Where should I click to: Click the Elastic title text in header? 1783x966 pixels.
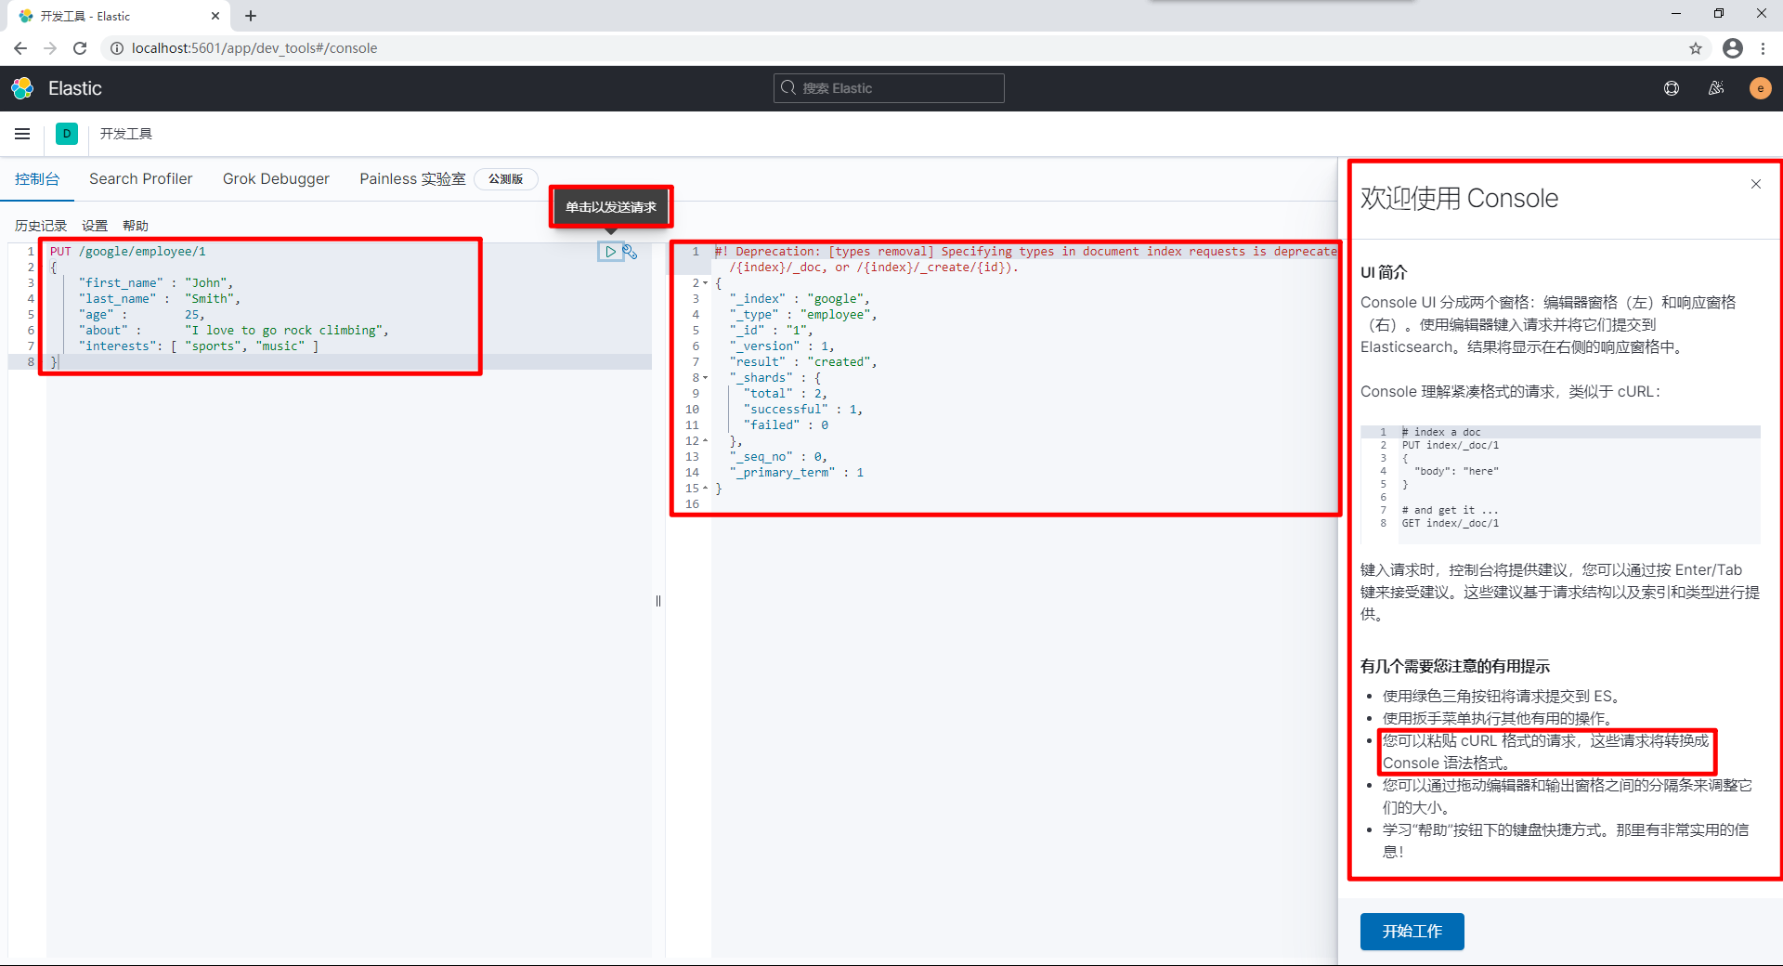[75, 88]
